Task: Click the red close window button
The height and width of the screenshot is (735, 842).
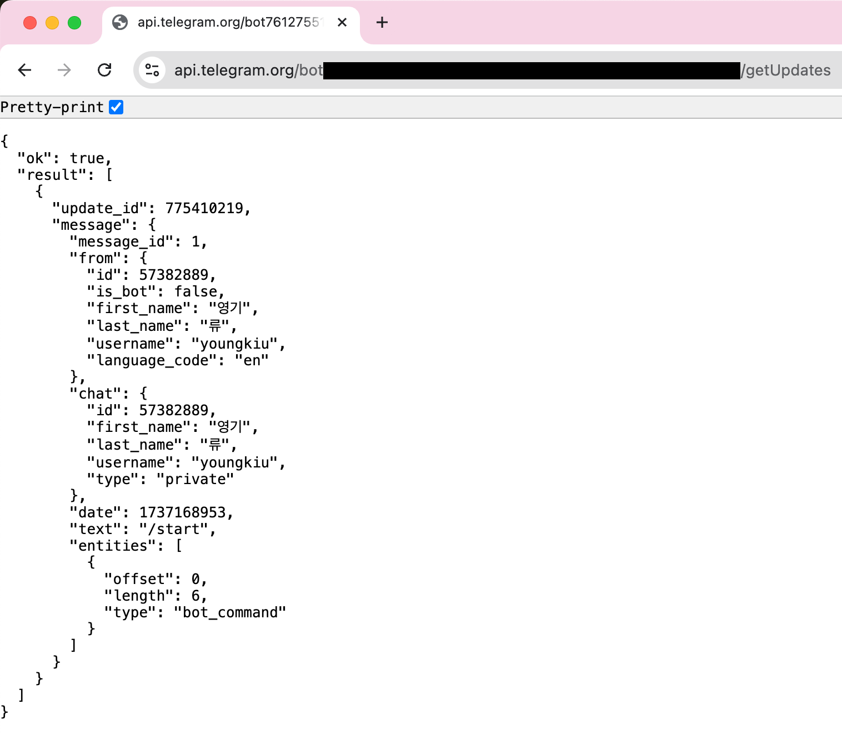Action: 30,23
